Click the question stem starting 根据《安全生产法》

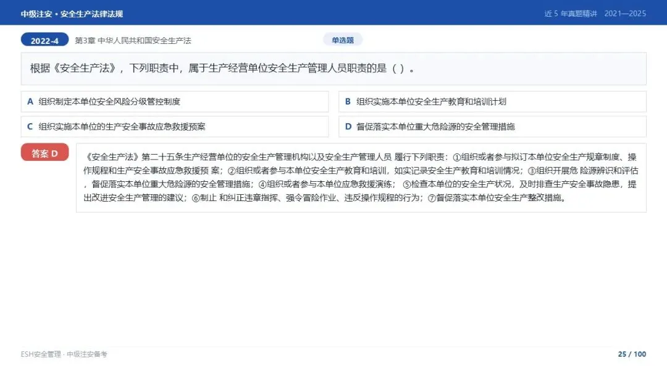(x=333, y=69)
